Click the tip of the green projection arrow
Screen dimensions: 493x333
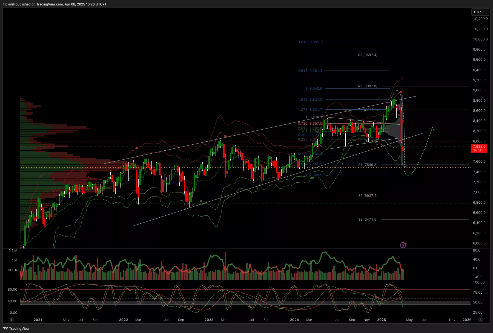point(432,128)
